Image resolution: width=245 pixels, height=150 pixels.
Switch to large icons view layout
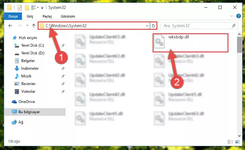tap(237, 142)
